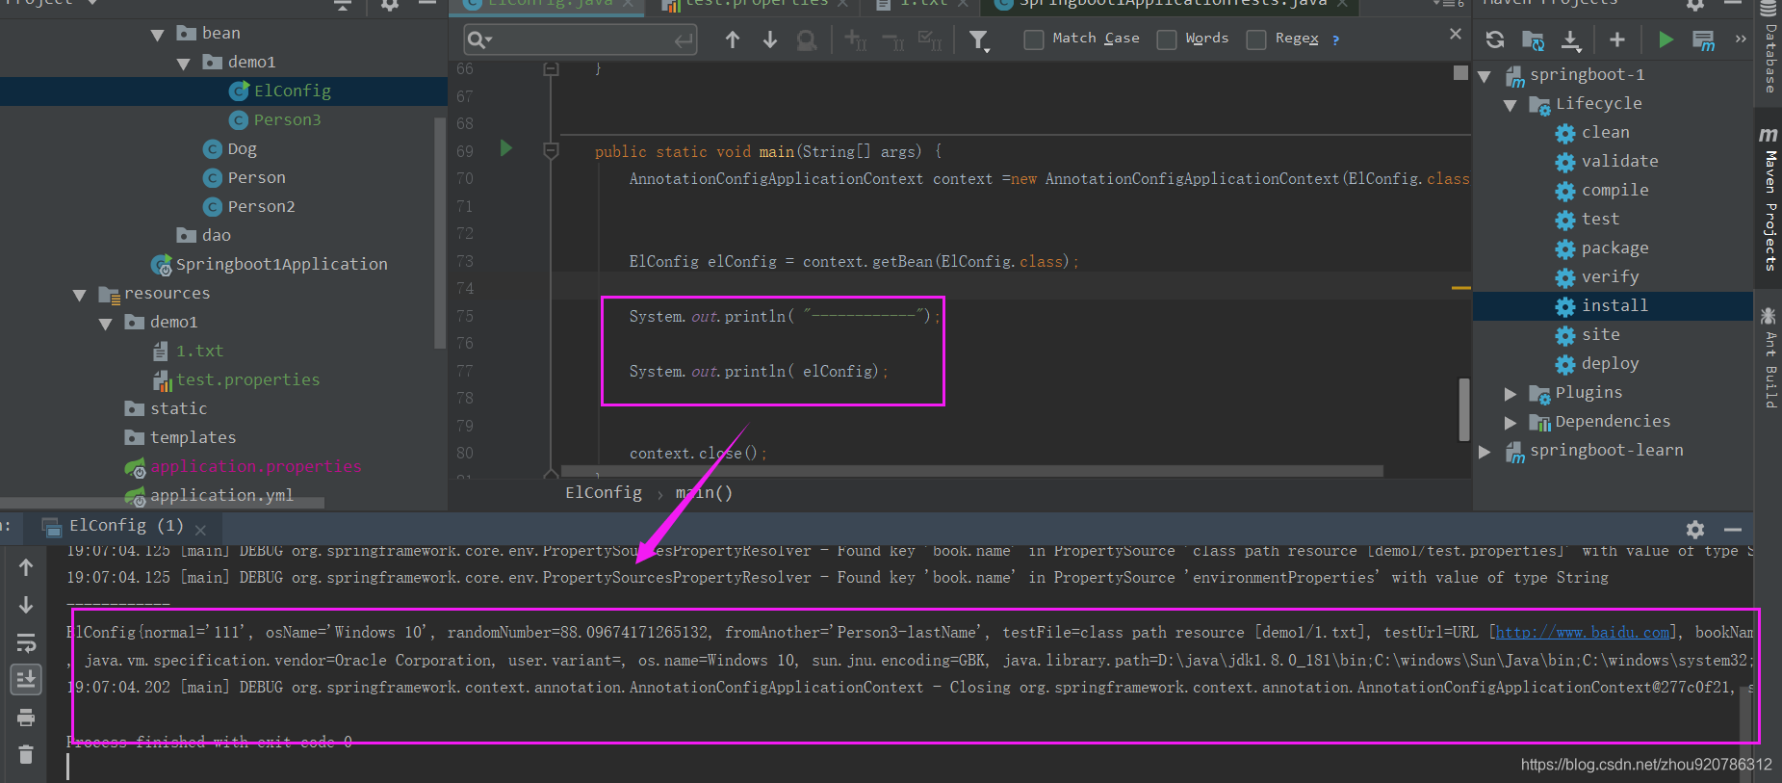Generate sources and update folders

(1533, 40)
